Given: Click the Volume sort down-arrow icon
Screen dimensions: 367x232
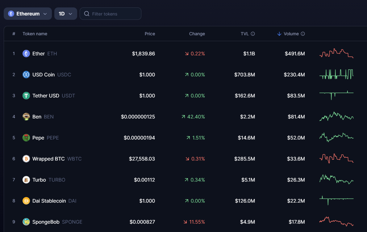Looking at the screenshot, I should [279, 34].
